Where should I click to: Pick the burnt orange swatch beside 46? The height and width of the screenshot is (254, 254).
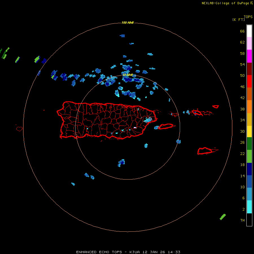[x=249, y=94]
